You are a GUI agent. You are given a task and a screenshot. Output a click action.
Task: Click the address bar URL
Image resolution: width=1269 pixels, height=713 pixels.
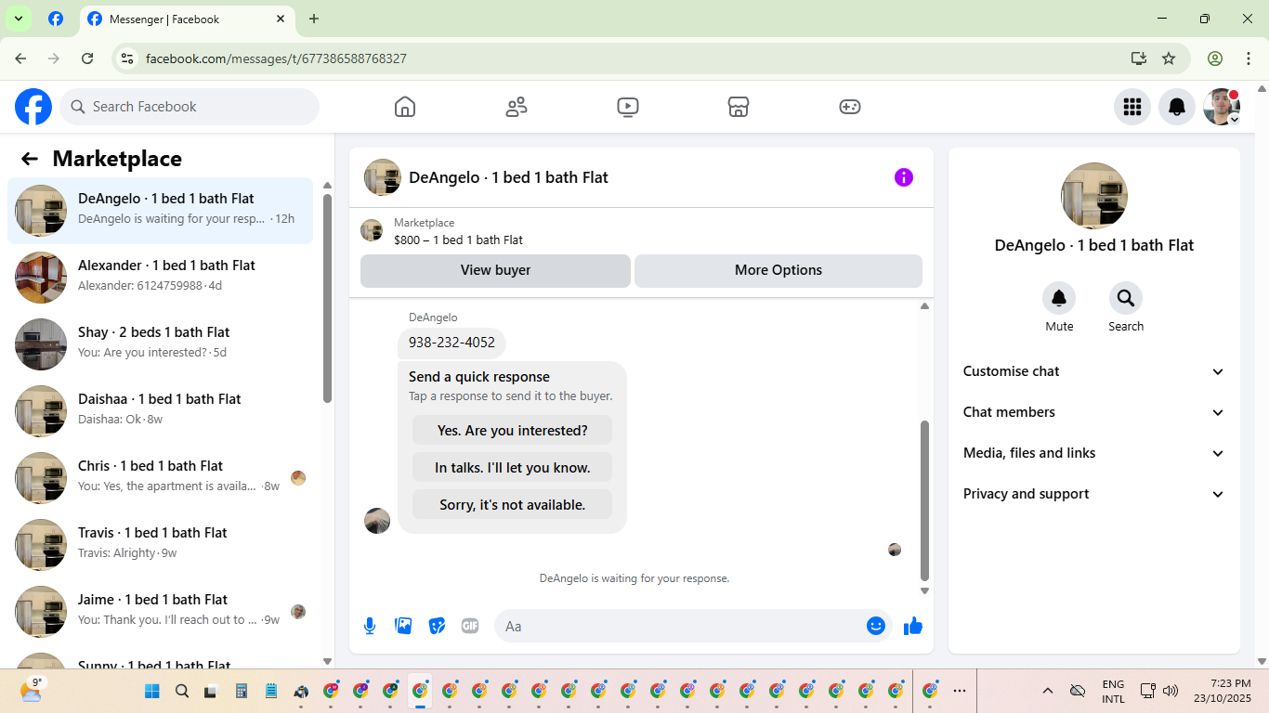pos(276,58)
